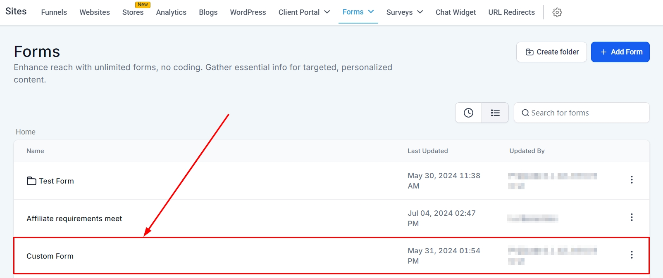Image resolution: width=663 pixels, height=278 pixels.
Task: Open three-dot menu for Test Form
Action: tap(632, 180)
